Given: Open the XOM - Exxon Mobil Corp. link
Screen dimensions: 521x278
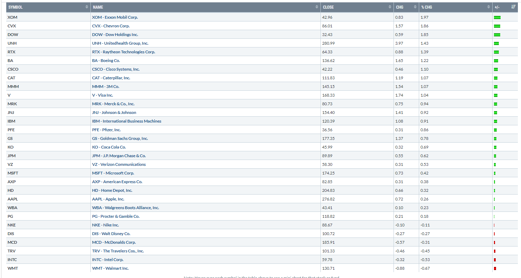Looking at the screenshot, I should (115, 17).
